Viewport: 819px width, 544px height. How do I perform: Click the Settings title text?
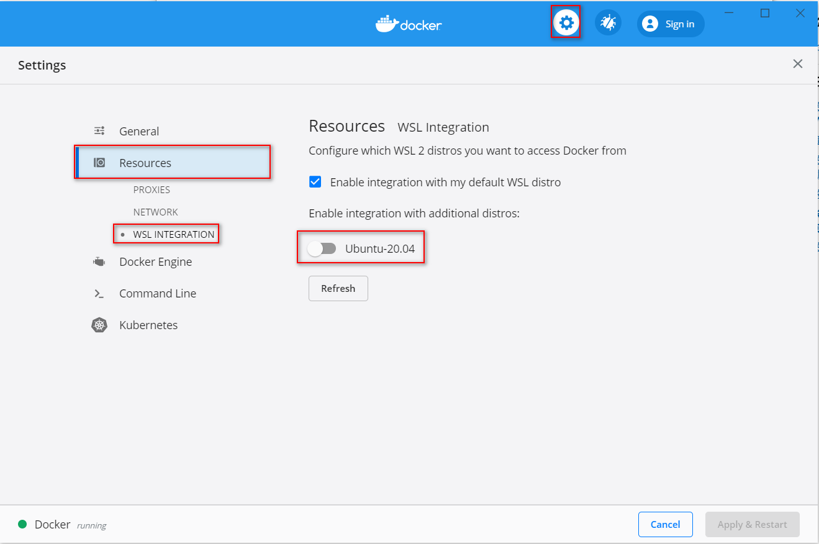coord(42,65)
